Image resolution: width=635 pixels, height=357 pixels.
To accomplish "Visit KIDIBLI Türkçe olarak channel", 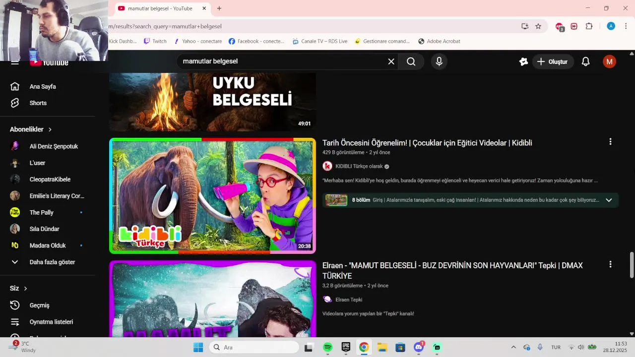I will point(359,166).
